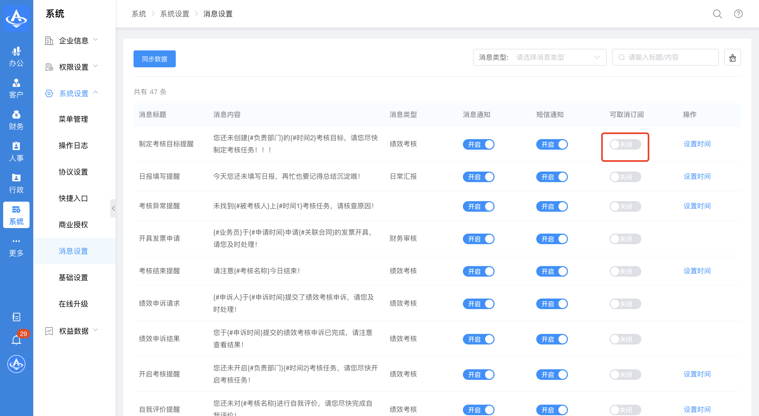Toggle 短信通知 switch for 日报填写提醒

point(552,177)
